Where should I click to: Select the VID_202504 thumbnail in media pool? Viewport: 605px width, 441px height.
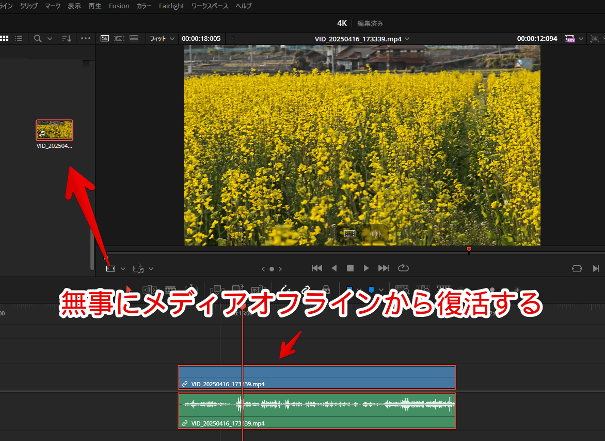54,130
